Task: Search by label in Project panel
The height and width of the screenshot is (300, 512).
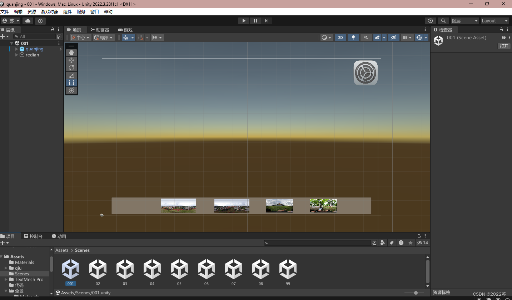Action: coord(392,243)
